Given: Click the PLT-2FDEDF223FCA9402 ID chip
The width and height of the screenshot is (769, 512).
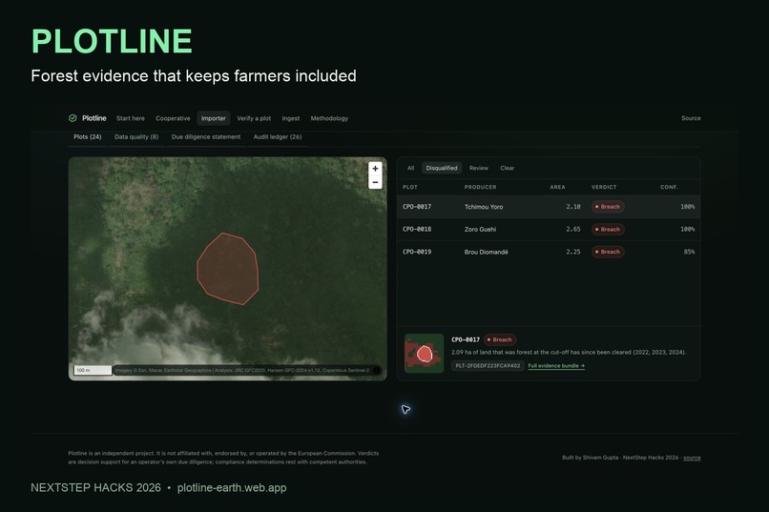Looking at the screenshot, I should click(488, 365).
